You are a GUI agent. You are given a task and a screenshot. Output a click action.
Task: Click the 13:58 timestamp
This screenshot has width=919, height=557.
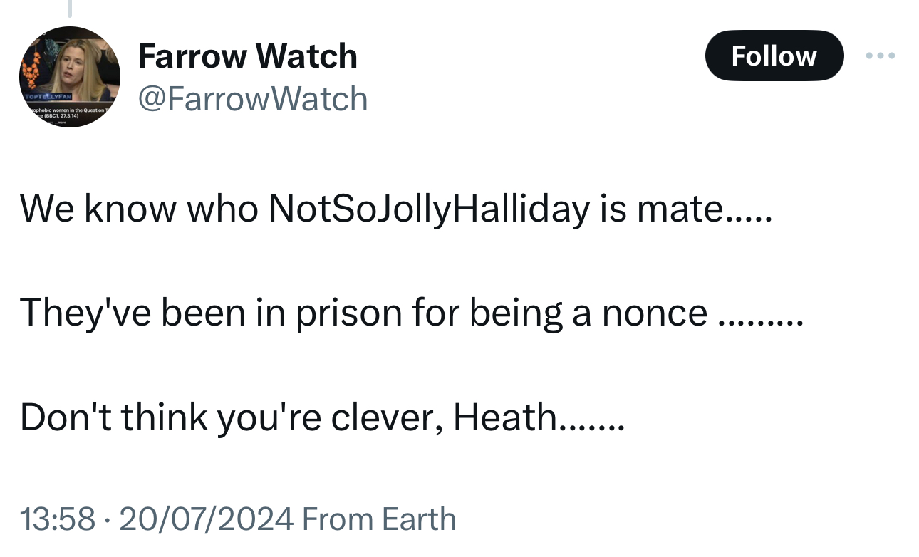click(x=58, y=519)
